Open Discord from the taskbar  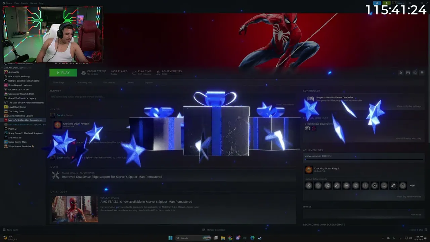238,238
